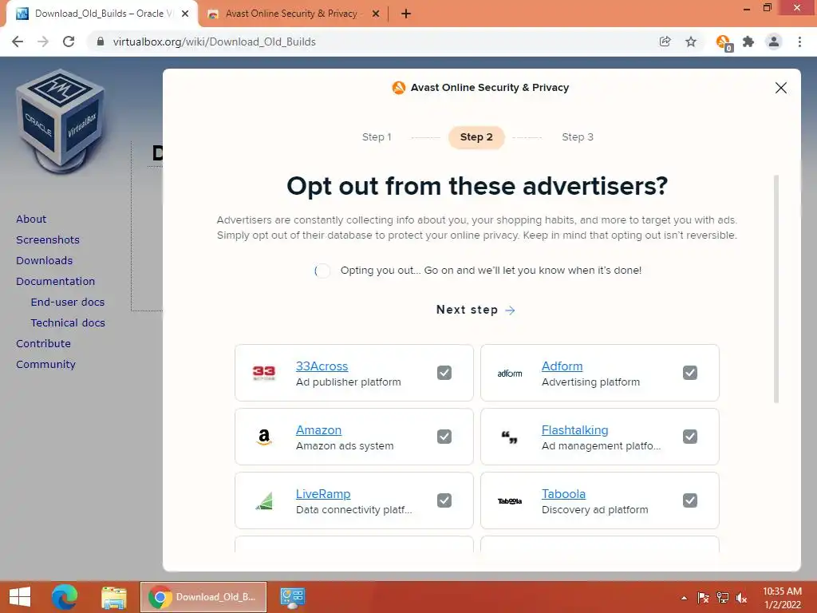Image resolution: width=817 pixels, height=613 pixels.
Task: Uncheck the Adform checkbox
Action: [x=690, y=373]
